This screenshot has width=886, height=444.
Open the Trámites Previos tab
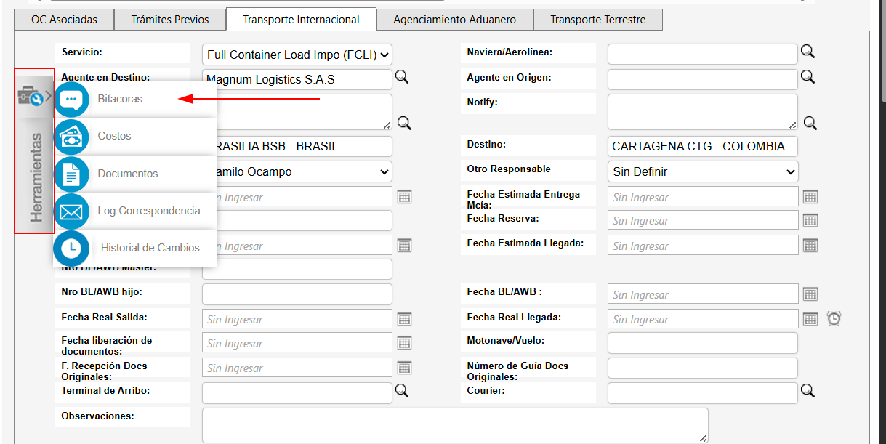pos(169,20)
